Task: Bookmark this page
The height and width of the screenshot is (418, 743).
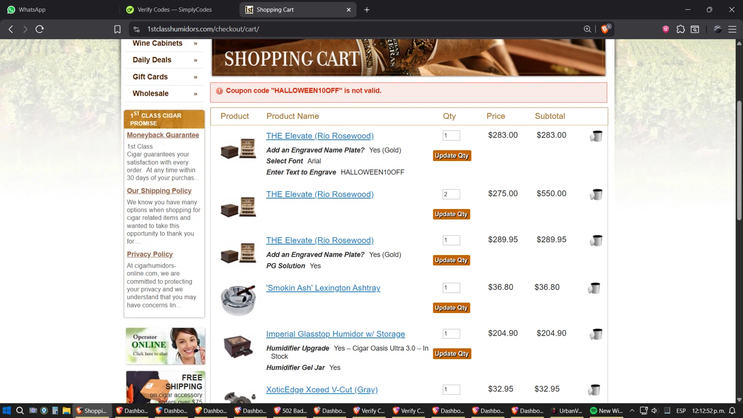Action: [x=117, y=29]
